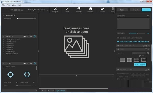The width and height of the screenshot is (153, 93).
Task: Switch Looks panel to list view
Action: (28, 63)
